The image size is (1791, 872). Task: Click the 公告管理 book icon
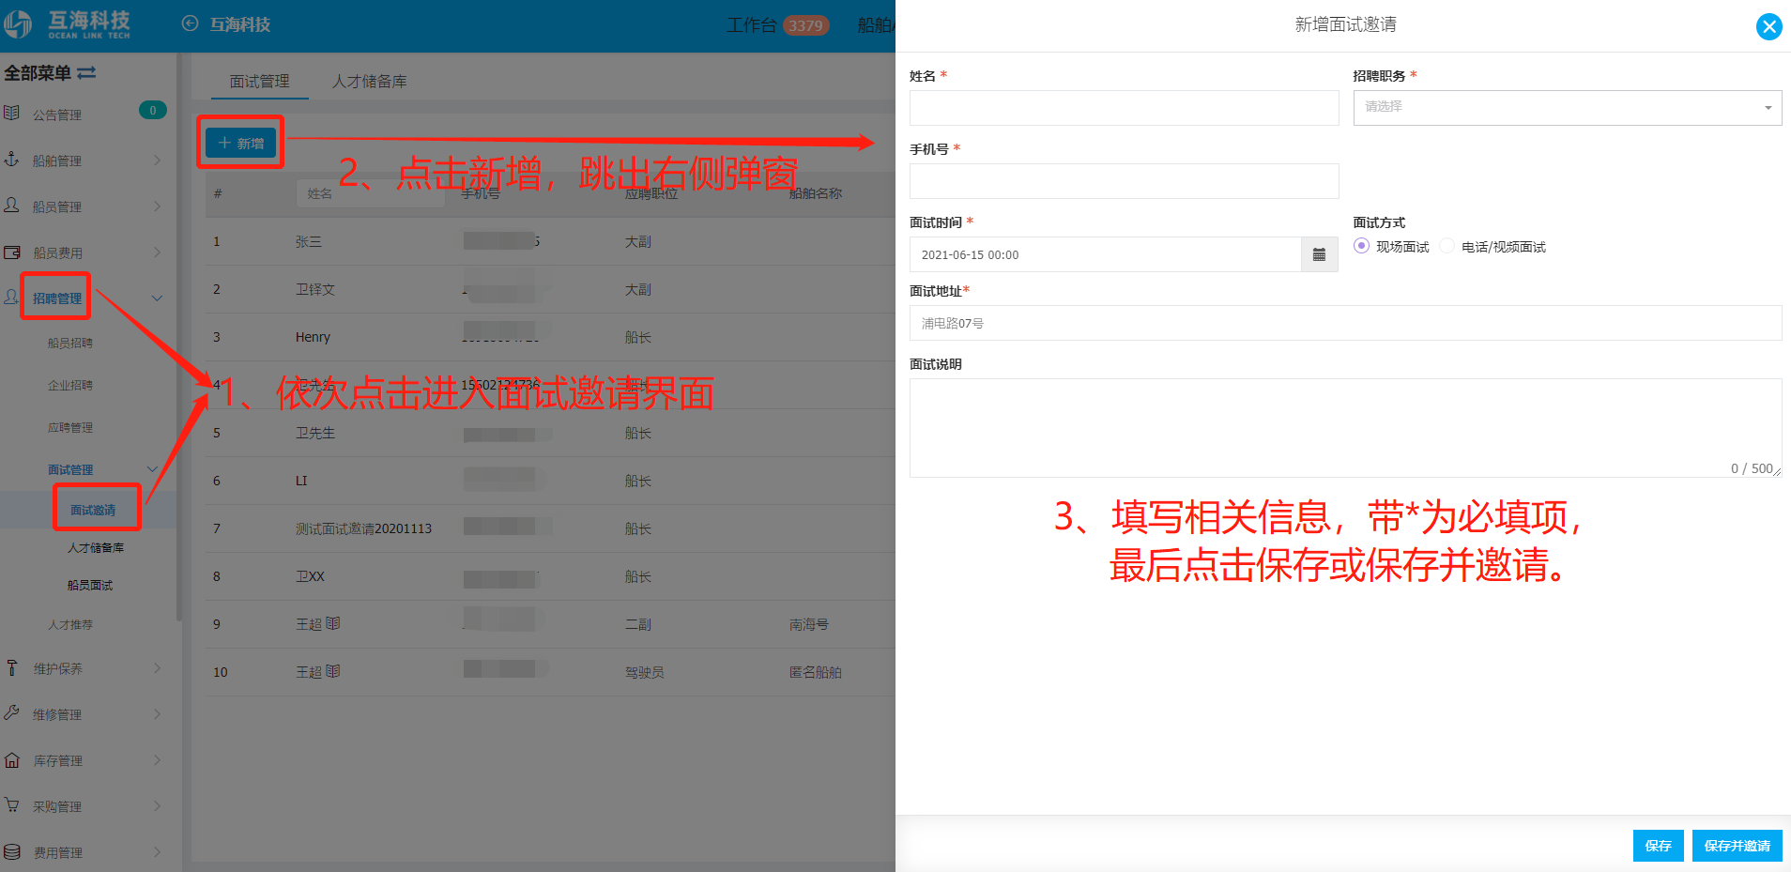click(11, 114)
